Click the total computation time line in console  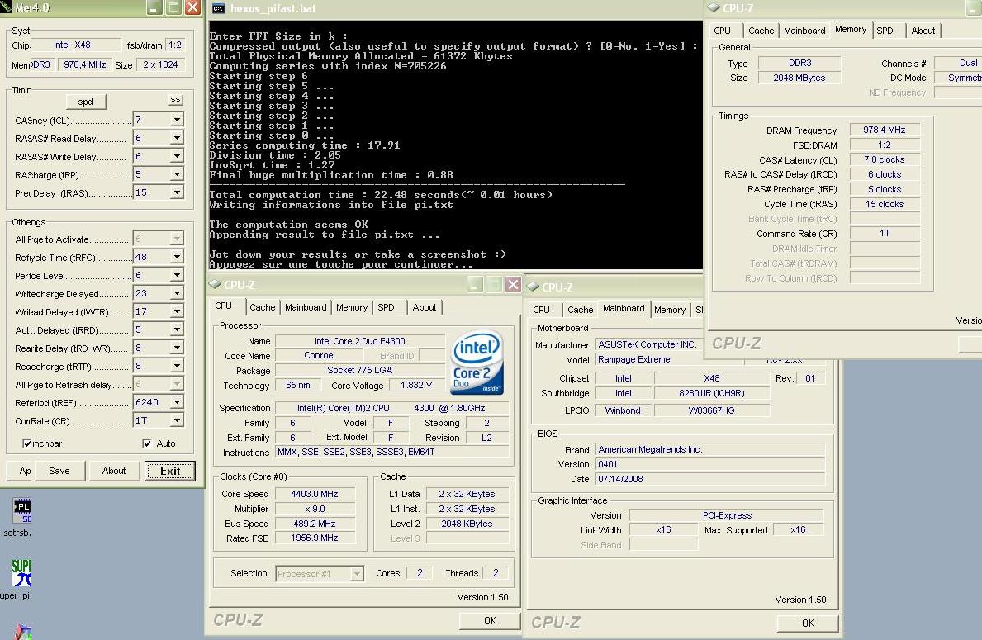pos(381,195)
